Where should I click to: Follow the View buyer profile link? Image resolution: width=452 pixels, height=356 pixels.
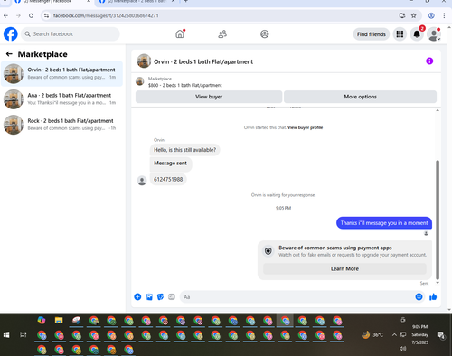(x=305, y=127)
